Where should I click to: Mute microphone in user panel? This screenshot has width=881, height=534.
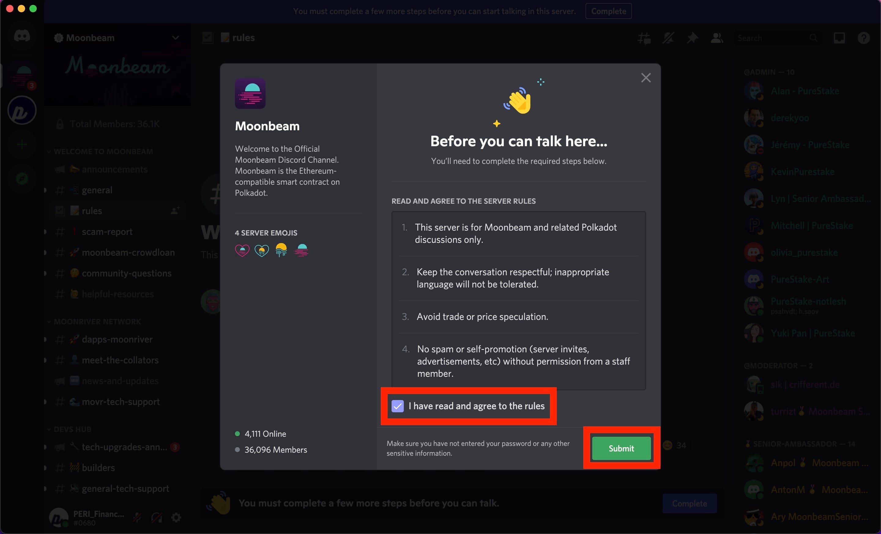point(137,517)
